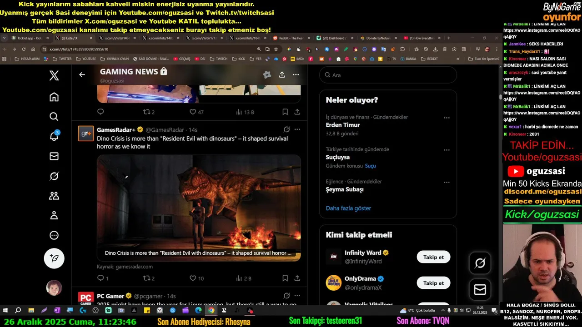The image size is (582, 327).
Task: Open Grok action on PC Gamer post
Action: point(286,296)
